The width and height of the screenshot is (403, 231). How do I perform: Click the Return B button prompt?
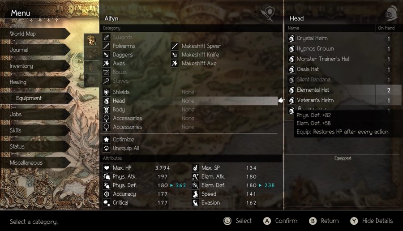(x=324, y=221)
